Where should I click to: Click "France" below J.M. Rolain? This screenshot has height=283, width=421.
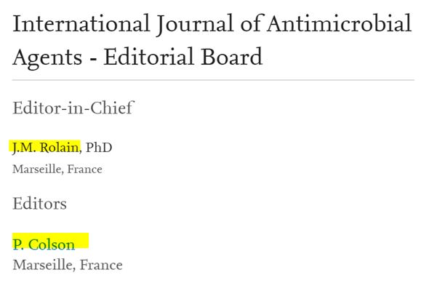[84, 170]
